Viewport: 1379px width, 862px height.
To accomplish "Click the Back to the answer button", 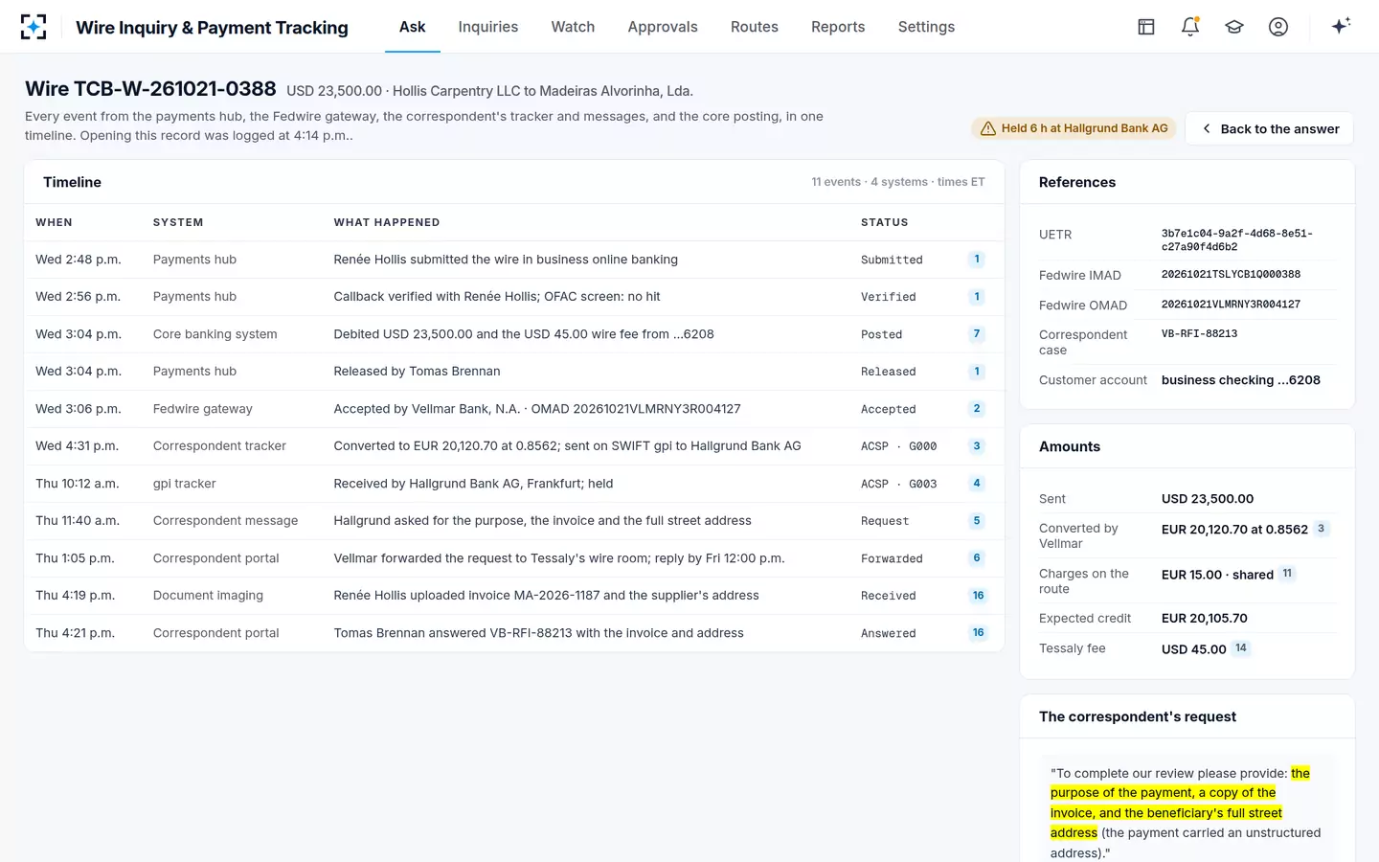I will [x=1269, y=128].
